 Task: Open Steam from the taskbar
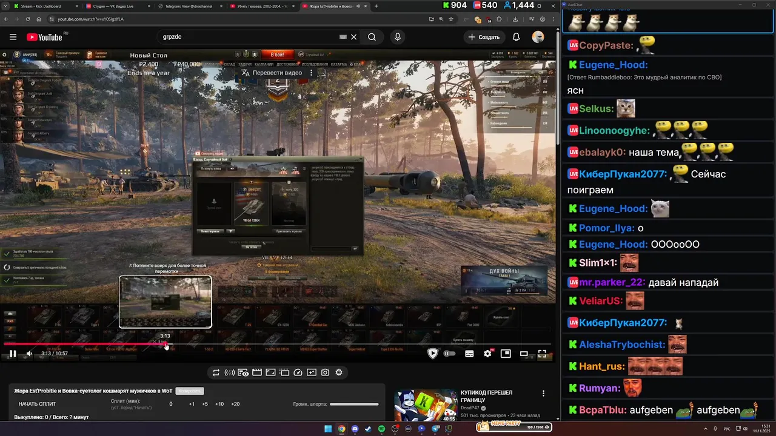pos(368,429)
